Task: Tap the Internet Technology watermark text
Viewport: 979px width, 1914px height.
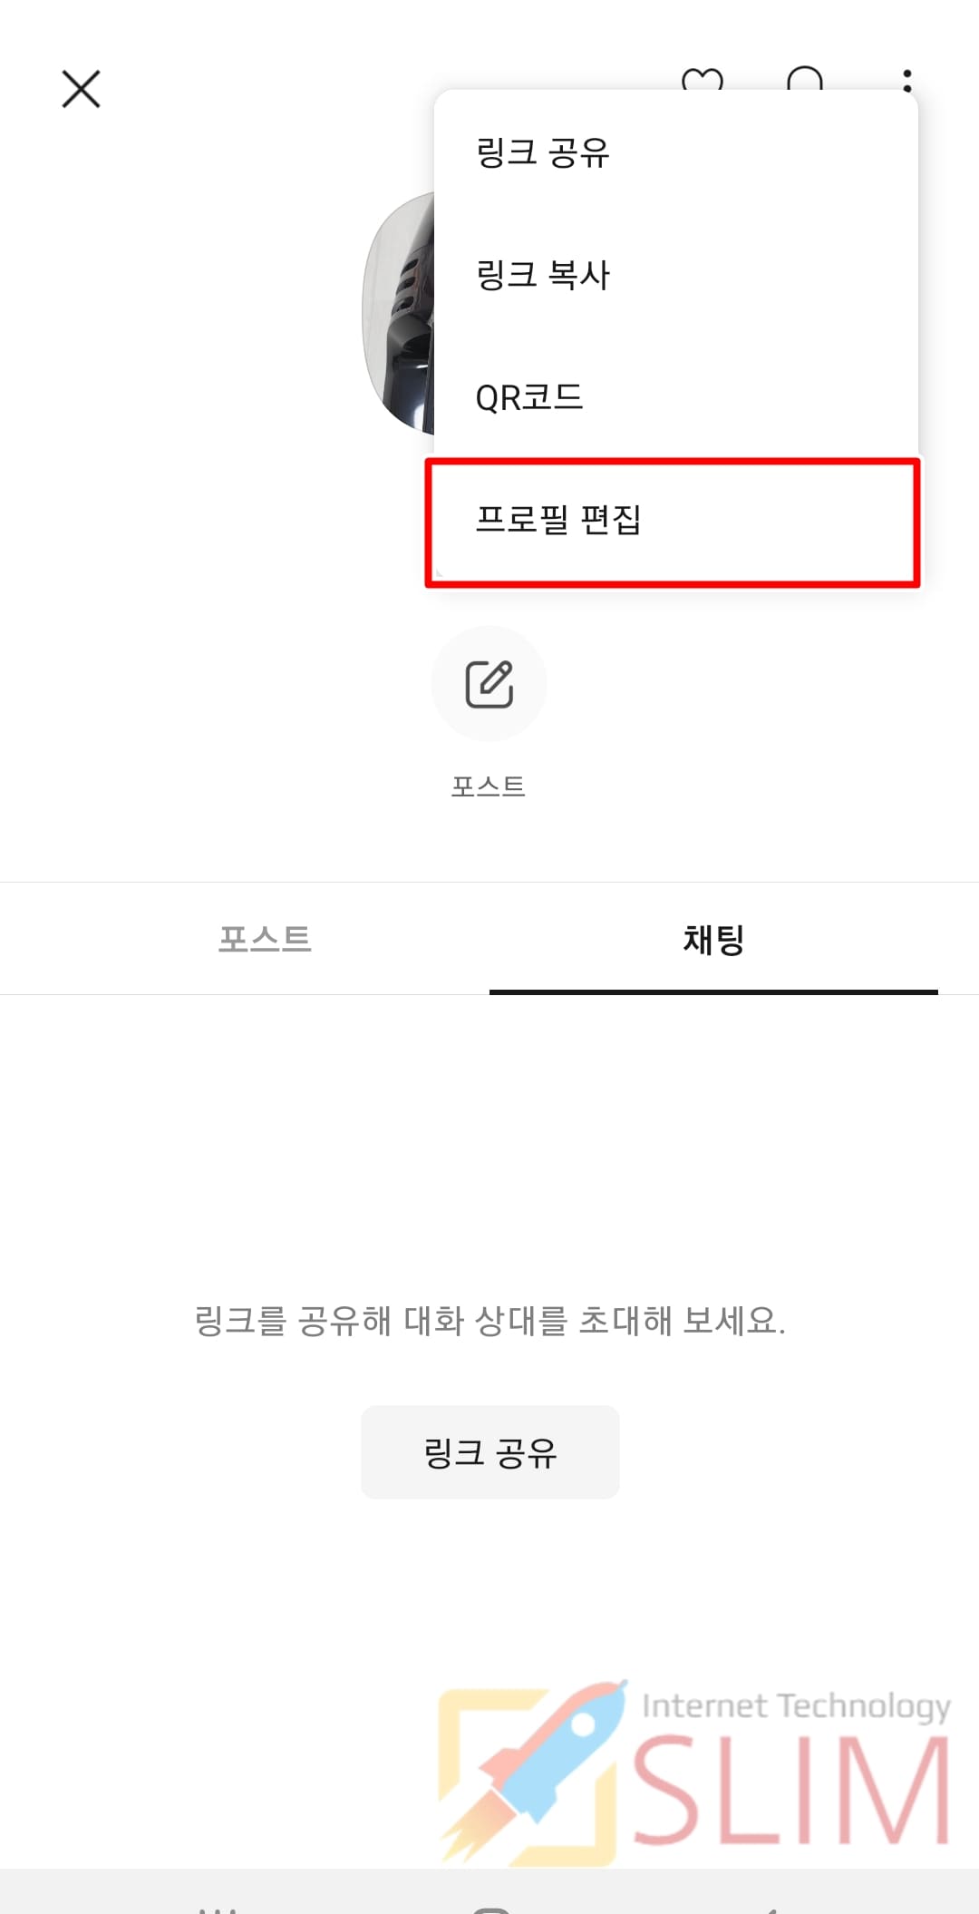Action: (x=796, y=1706)
